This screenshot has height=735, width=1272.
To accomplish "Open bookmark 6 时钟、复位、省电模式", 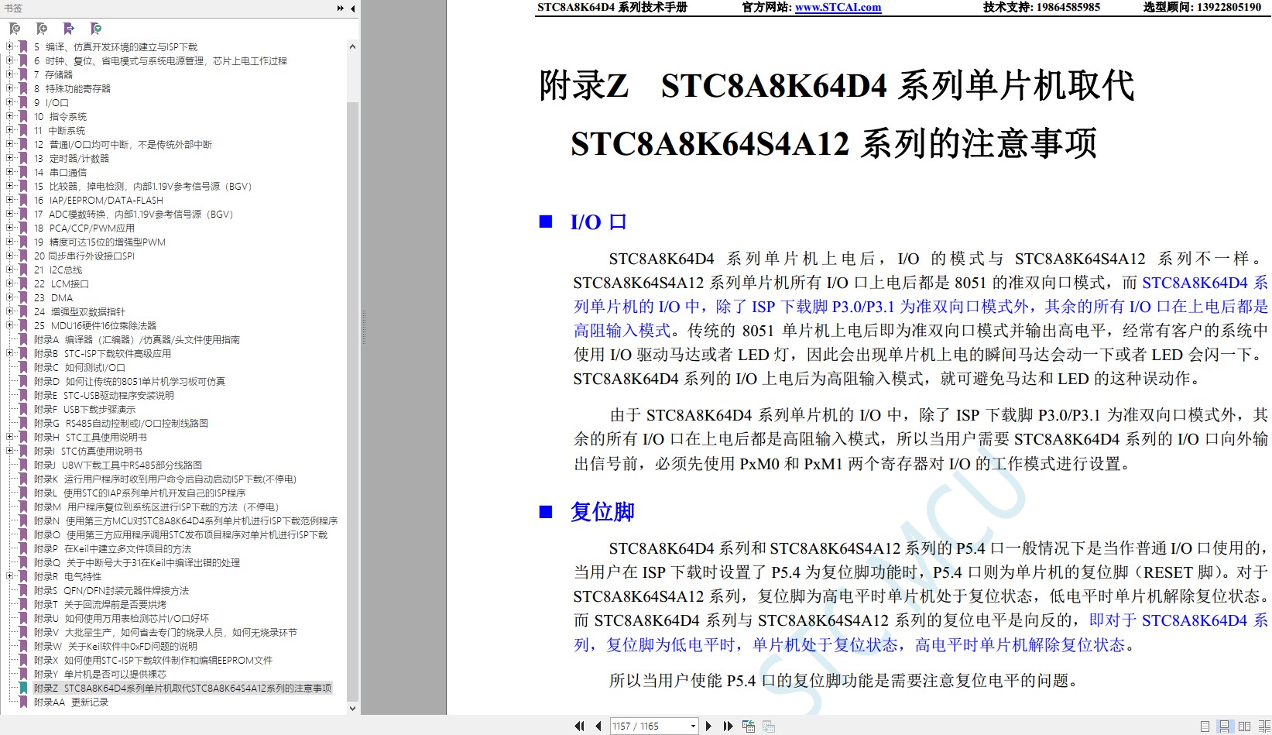I will pyautogui.click(x=160, y=60).
